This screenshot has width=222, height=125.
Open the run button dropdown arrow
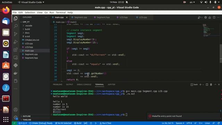coord(202,17)
